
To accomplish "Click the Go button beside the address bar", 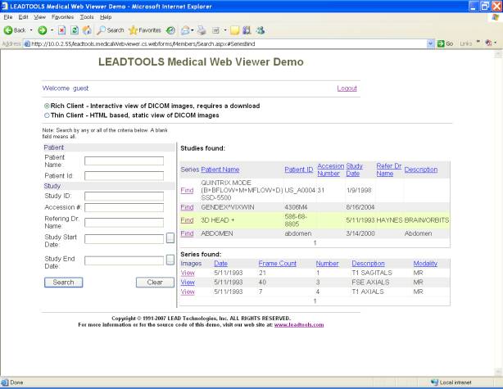I will tap(446, 43).
